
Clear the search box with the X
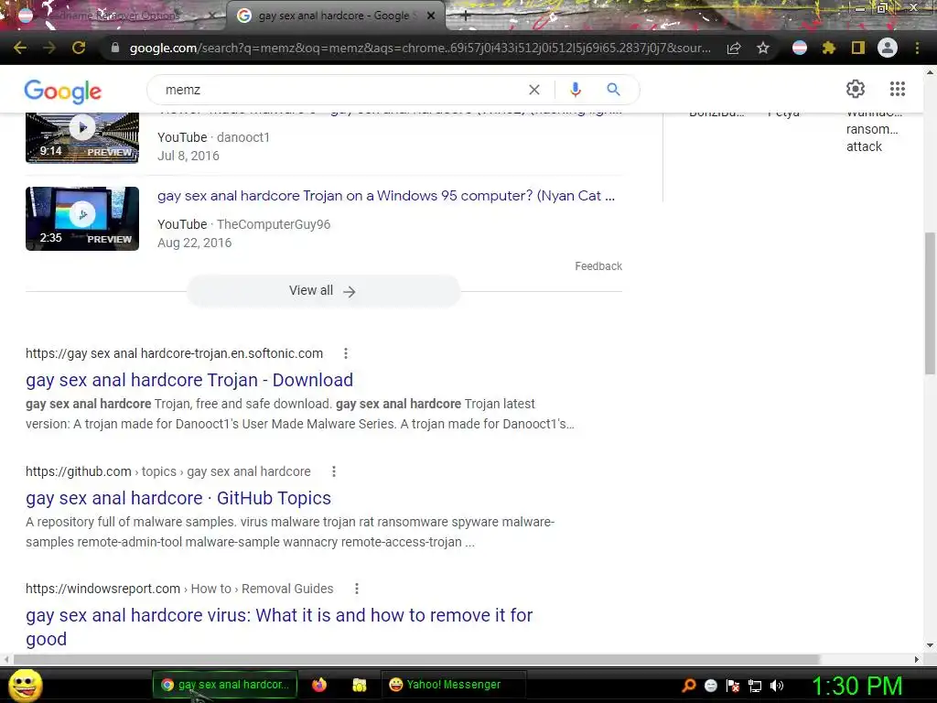[x=534, y=90]
